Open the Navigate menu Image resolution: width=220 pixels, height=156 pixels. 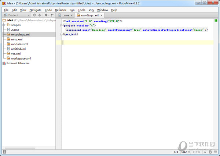pyautogui.click(x=35, y=10)
